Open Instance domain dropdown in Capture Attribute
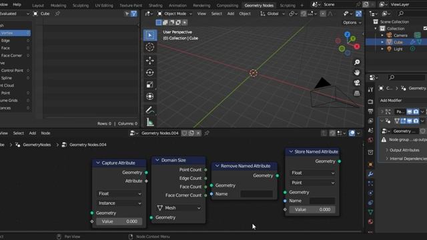This screenshot has width=427, height=240. tap(119, 203)
